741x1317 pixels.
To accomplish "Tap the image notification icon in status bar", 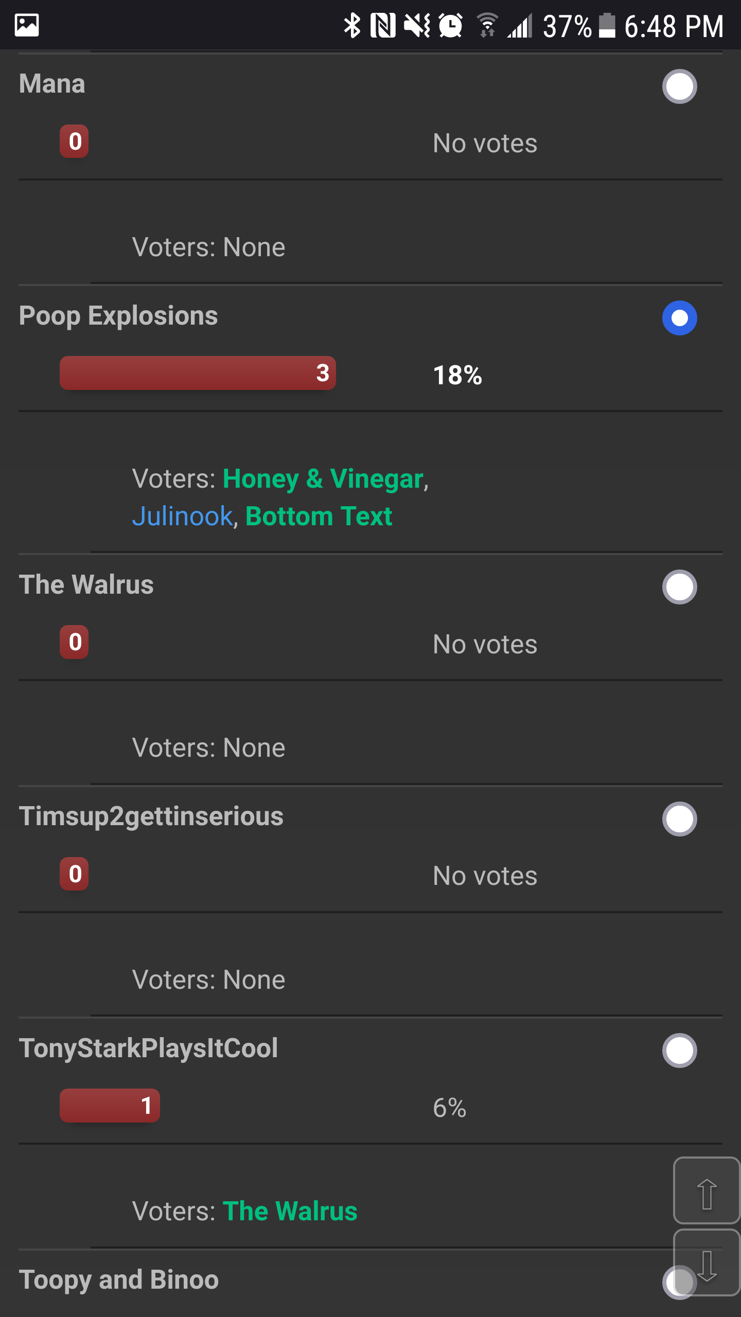I will point(27,25).
